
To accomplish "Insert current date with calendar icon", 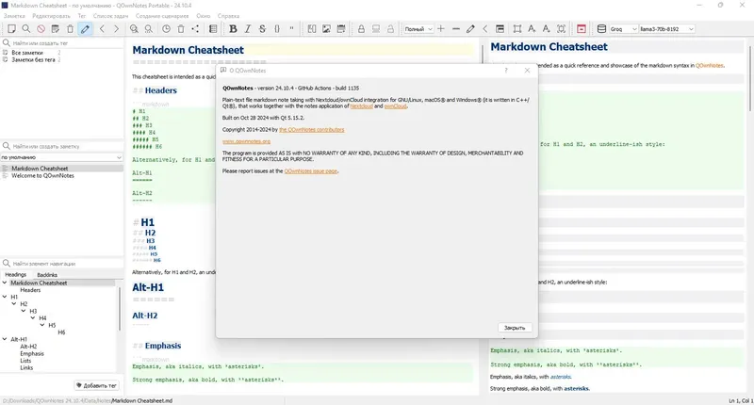I will pyautogui.click(x=341, y=29).
